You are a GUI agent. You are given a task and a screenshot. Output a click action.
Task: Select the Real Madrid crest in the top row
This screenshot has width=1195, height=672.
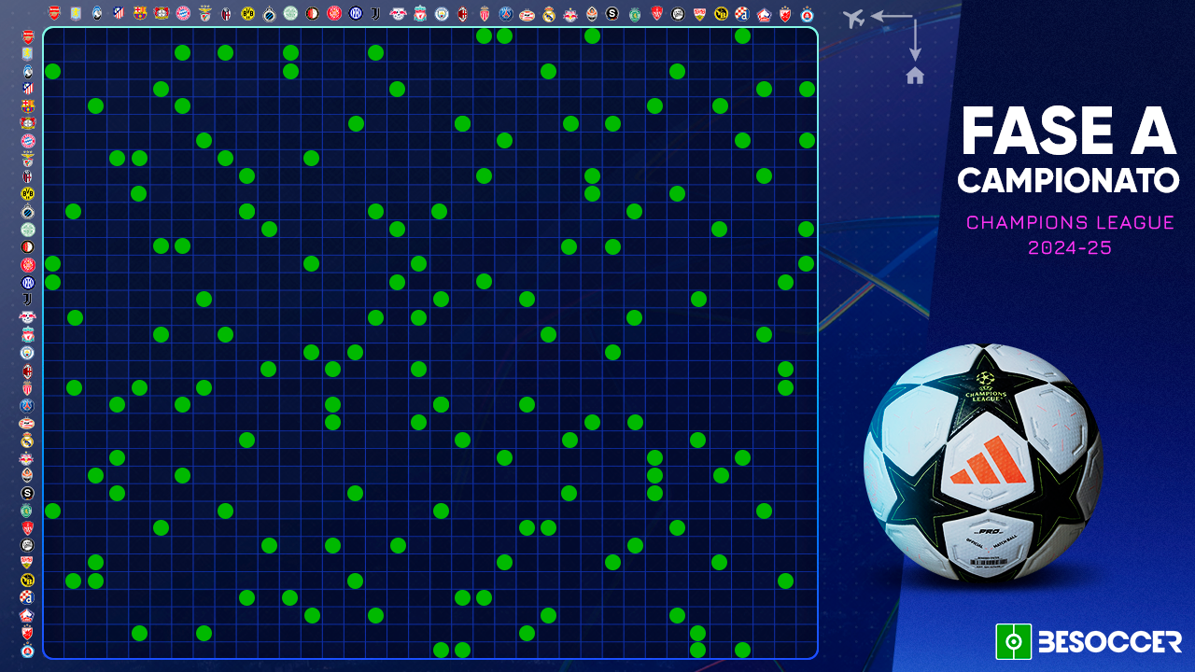tap(549, 13)
